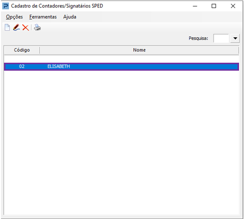The width and height of the screenshot is (244, 219).
Task: Click the edit pencil icon
Action: pos(16,27)
